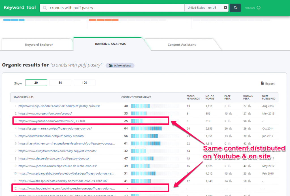Click page perf chart icon for bijouxandbits row
Screen dimensions: 290x196
point(229,106)
